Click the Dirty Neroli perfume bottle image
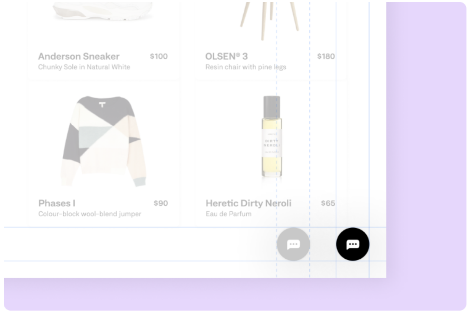Screen dimensions: 471x314 coord(271,137)
